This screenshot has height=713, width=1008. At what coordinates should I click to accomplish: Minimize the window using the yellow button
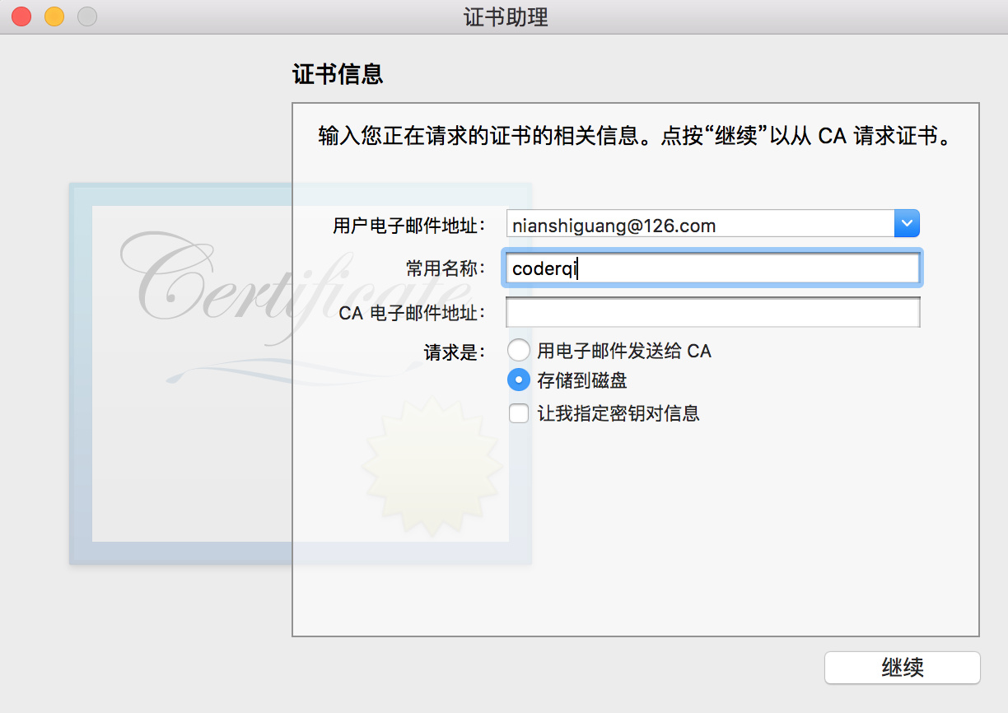tap(54, 16)
